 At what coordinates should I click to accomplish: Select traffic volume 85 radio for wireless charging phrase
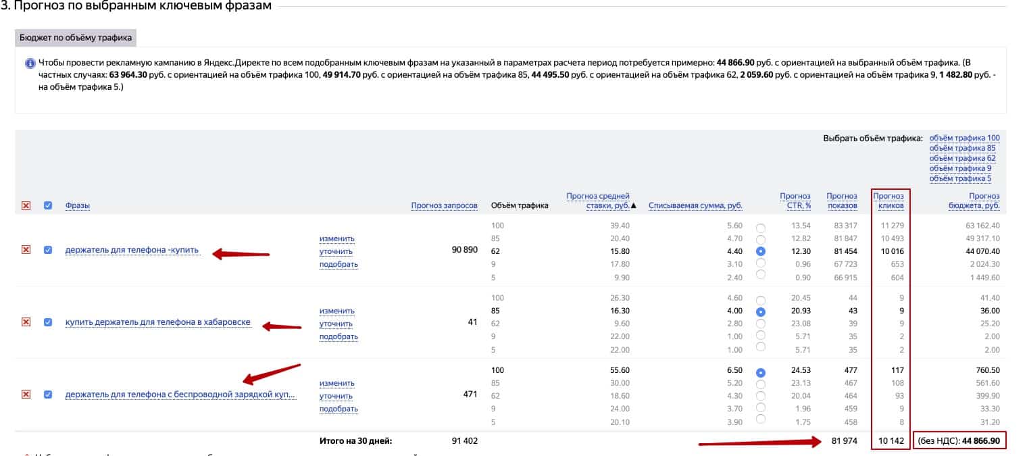coord(761,384)
